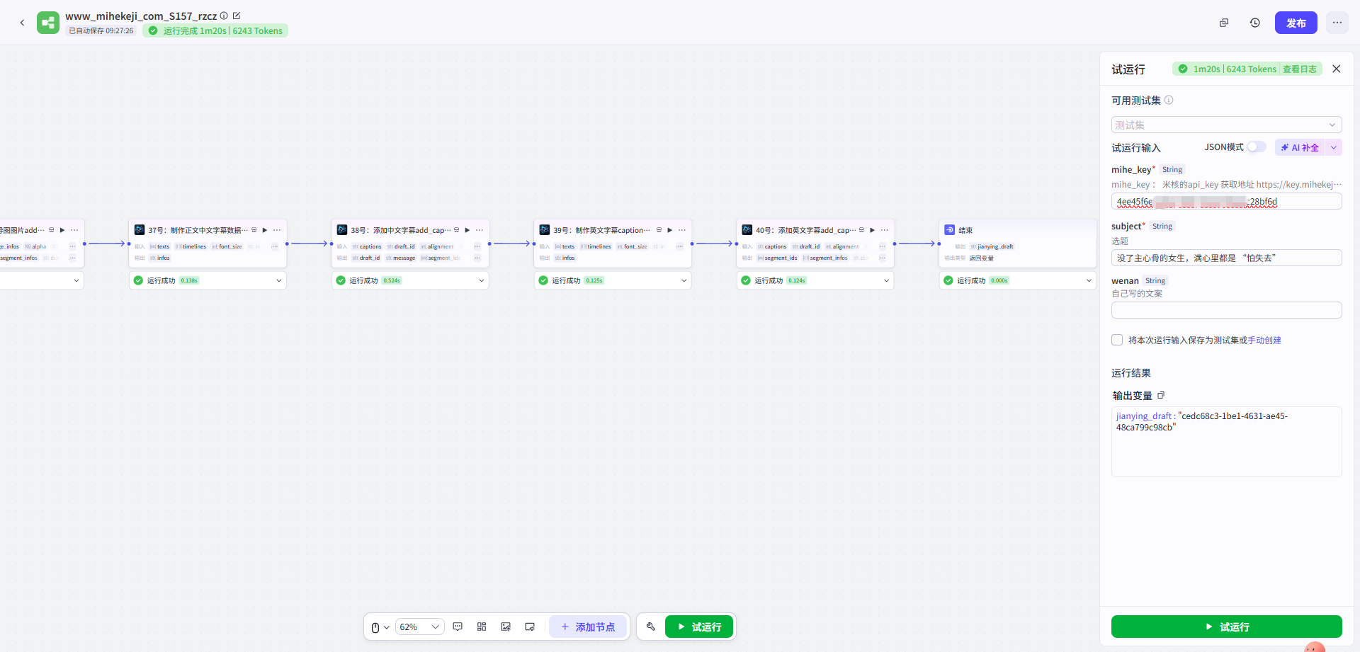
Task: Click the 查看日志 view log link
Action: (x=1299, y=69)
